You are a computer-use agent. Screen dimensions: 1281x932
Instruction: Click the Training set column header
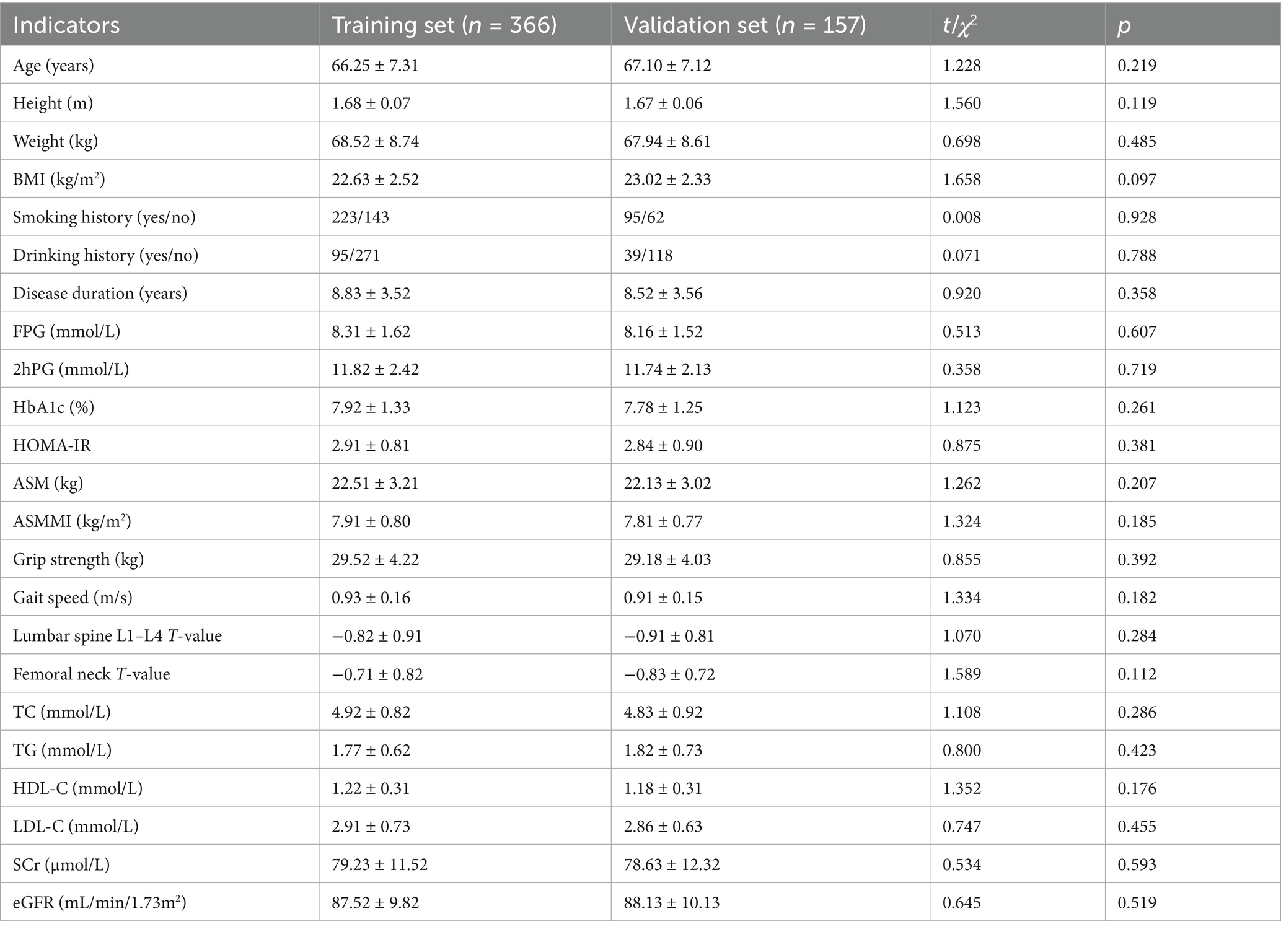tap(444, 25)
